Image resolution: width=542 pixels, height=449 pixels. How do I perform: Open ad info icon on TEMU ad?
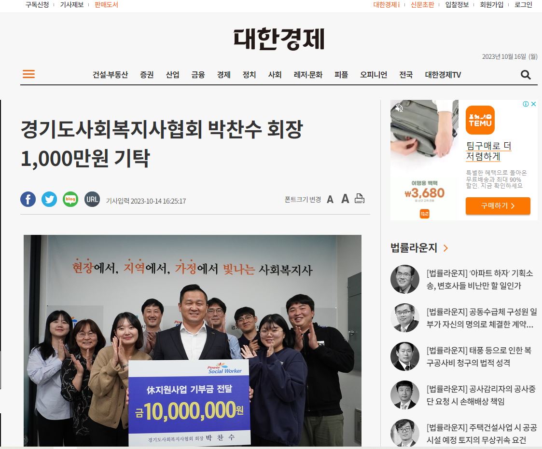(526, 104)
